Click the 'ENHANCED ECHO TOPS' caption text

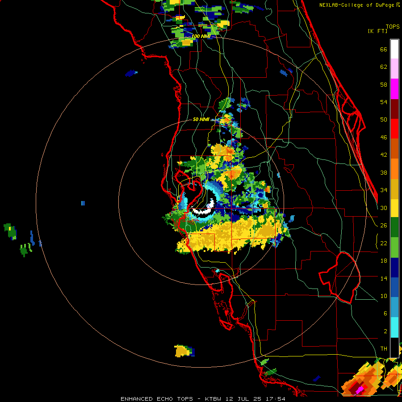click(156, 399)
